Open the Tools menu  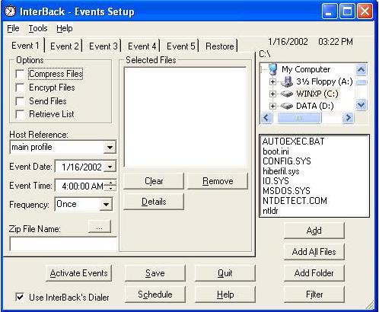click(x=38, y=28)
